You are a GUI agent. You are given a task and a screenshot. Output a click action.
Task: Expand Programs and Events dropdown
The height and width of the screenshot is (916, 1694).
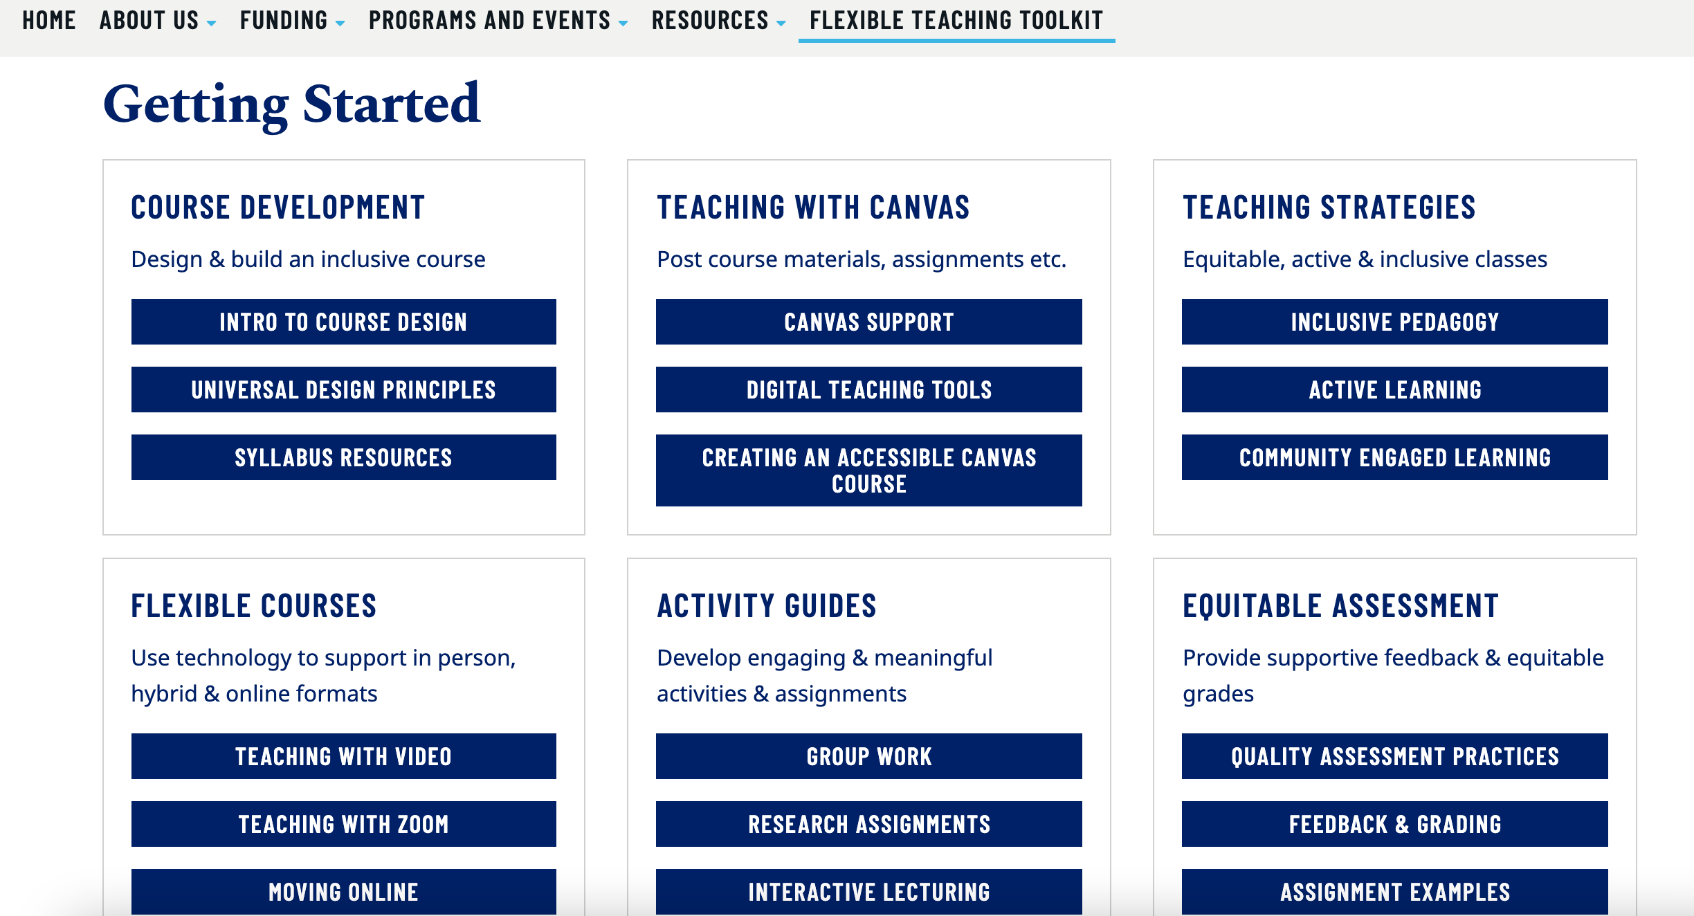point(498,21)
